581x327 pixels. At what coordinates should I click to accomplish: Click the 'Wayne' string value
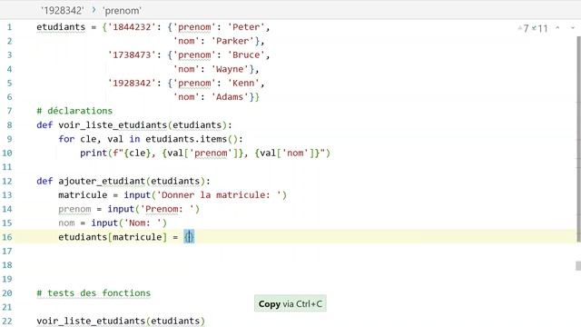point(230,69)
